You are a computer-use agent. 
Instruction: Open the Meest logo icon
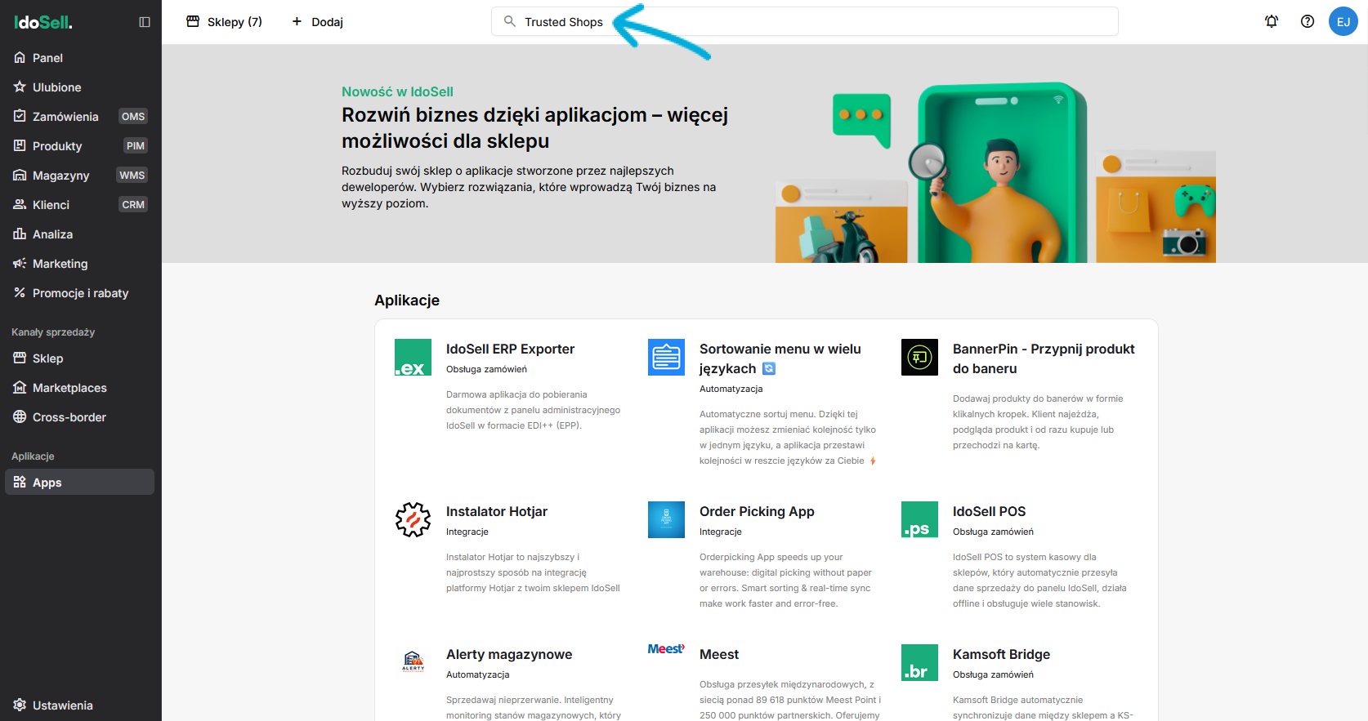click(666, 649)
